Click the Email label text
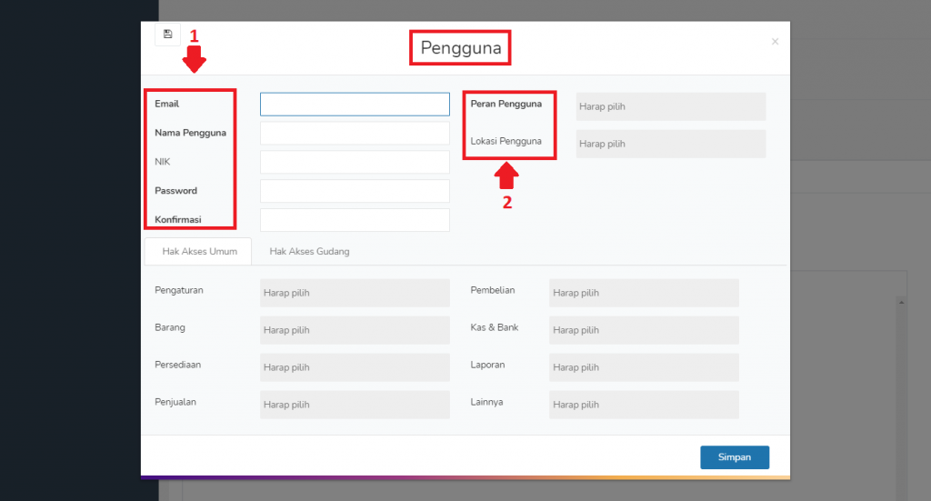931x501 pixels. 167,104
